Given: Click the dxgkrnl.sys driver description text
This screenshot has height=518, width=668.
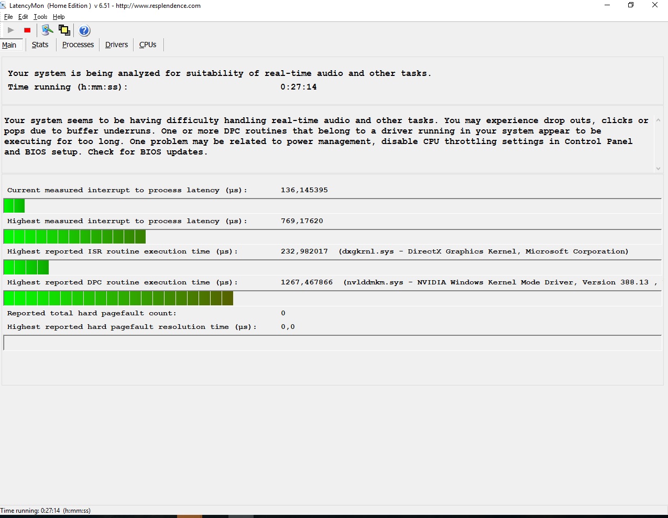Looking at the screenshot, I should coord(484,251).
